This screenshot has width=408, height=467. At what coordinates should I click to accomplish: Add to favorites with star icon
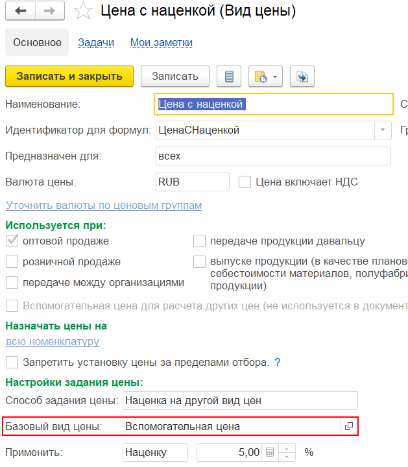click(82, 11)
